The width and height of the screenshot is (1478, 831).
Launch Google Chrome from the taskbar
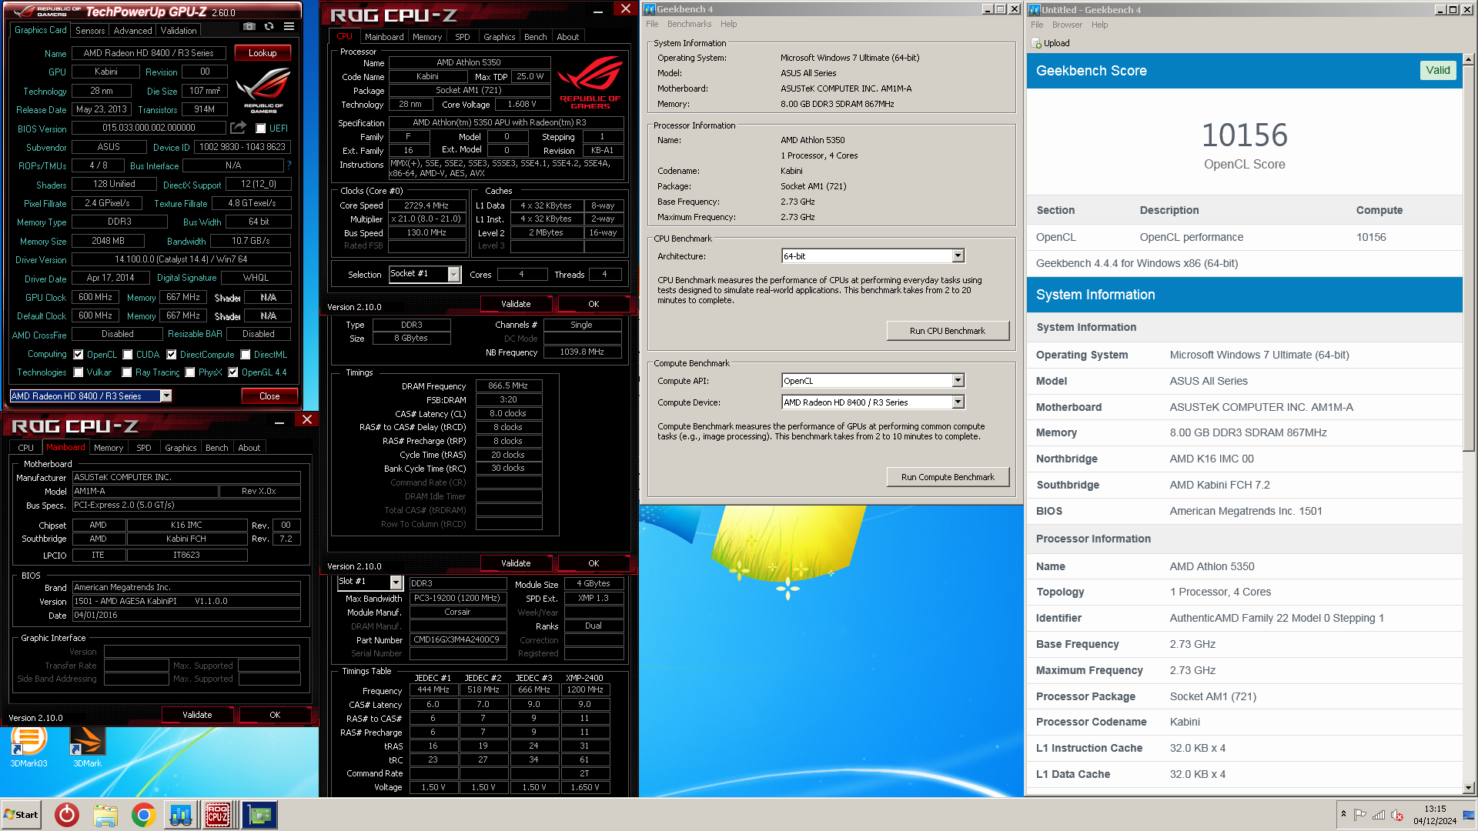pyautogui.click(x=143, y=815)
